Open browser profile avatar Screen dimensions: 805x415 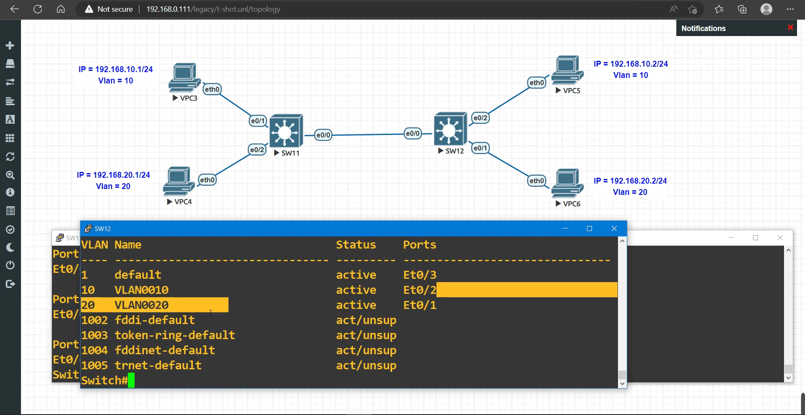click(766, 9)
